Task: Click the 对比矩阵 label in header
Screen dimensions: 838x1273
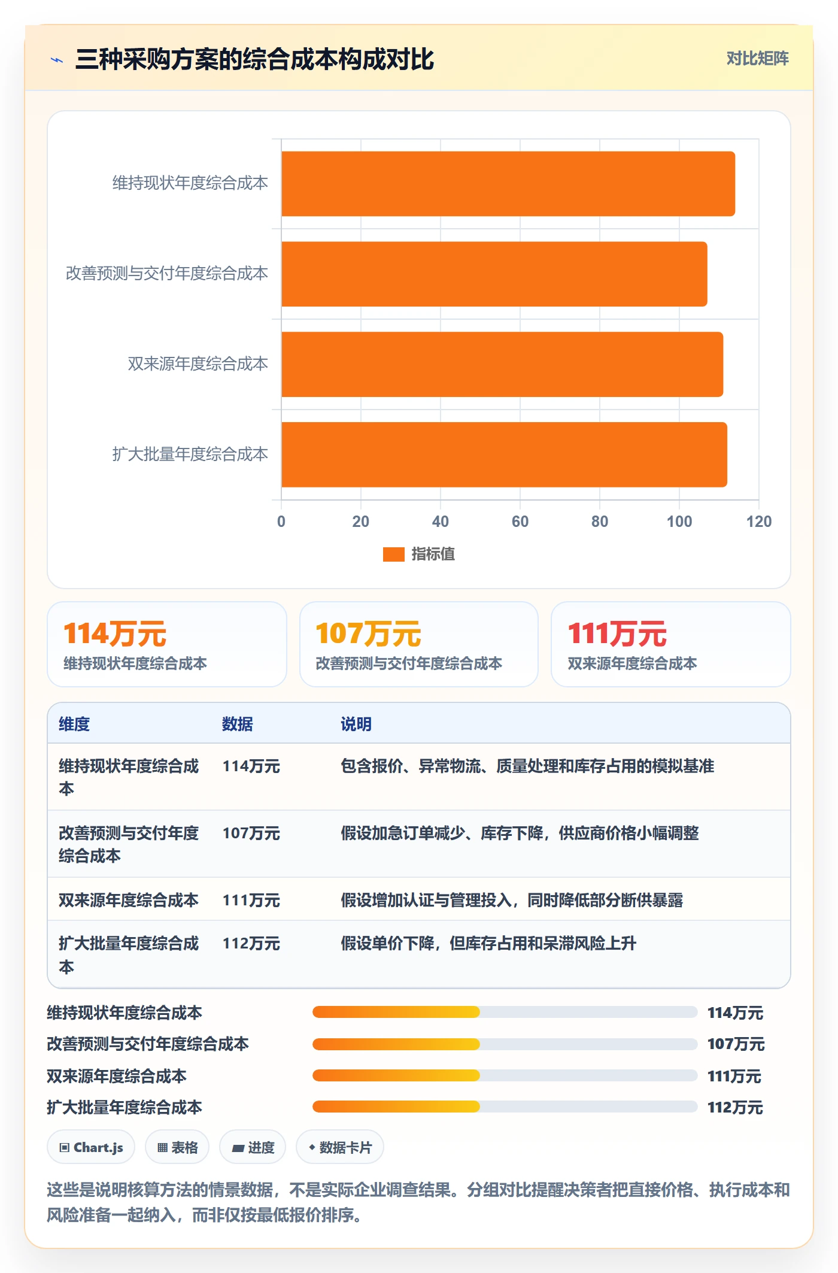Action: pos(757,58)
